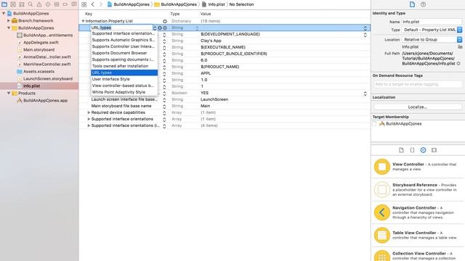Open the Issue navigator warning icon

click(39, 4)
